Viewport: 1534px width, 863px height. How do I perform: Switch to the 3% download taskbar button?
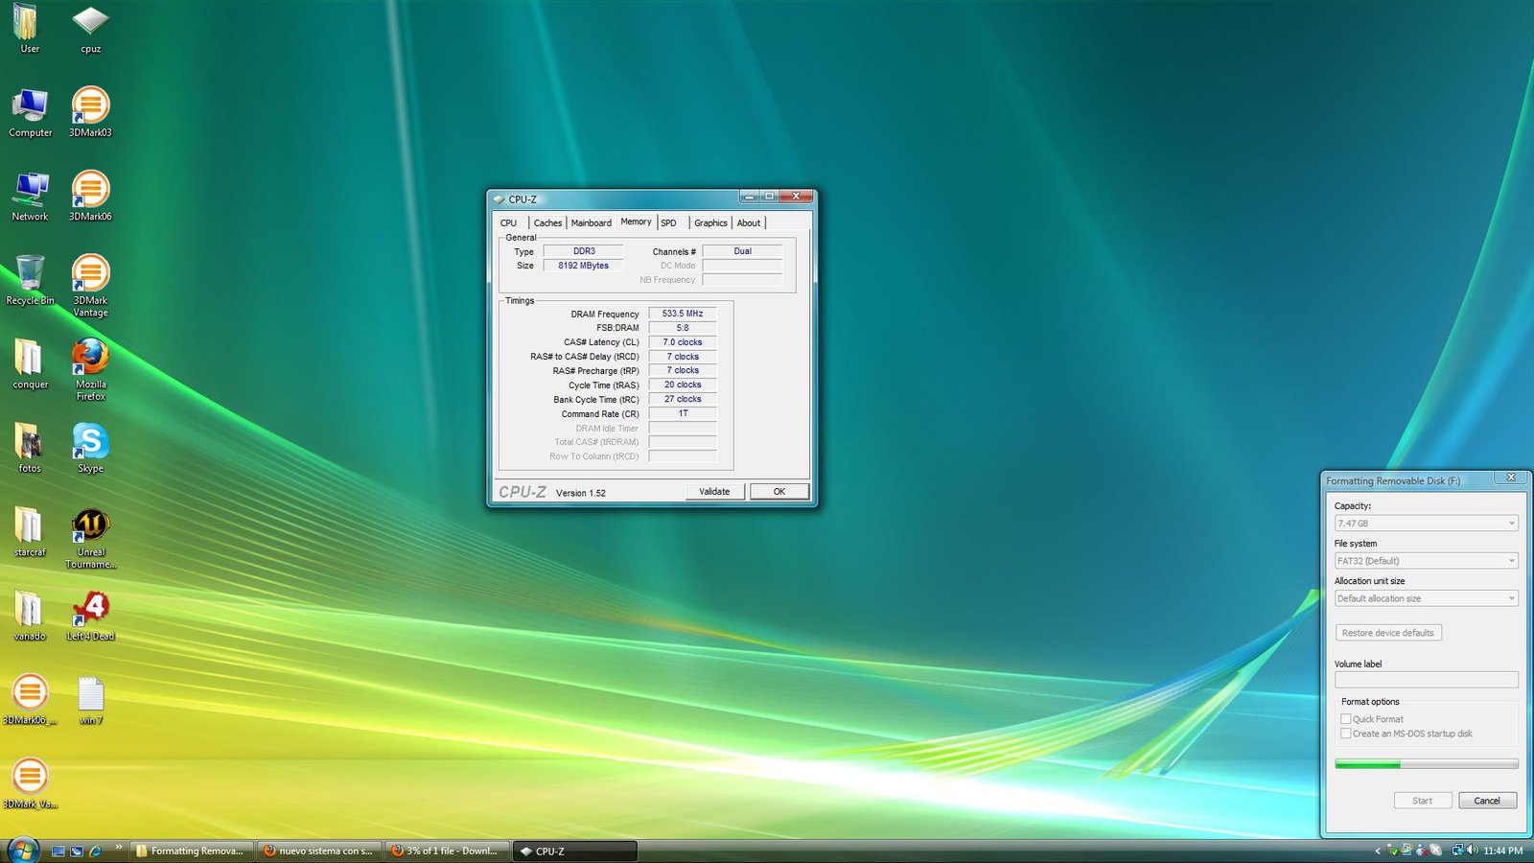point(447,851)
